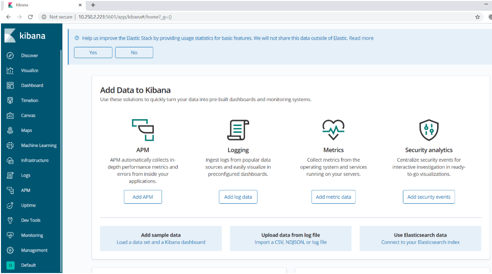The image size is (492, 274).
Task: Click the Add sample data title
Action: click(x=161, y=235)
